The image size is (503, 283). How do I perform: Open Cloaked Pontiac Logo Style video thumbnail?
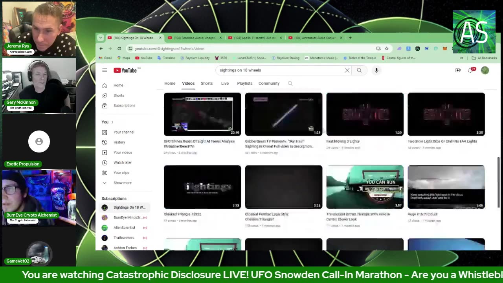coord(284,187)
